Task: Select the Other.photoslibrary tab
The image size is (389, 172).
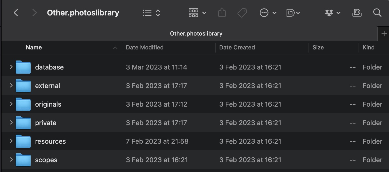Action: pos(196,33)
